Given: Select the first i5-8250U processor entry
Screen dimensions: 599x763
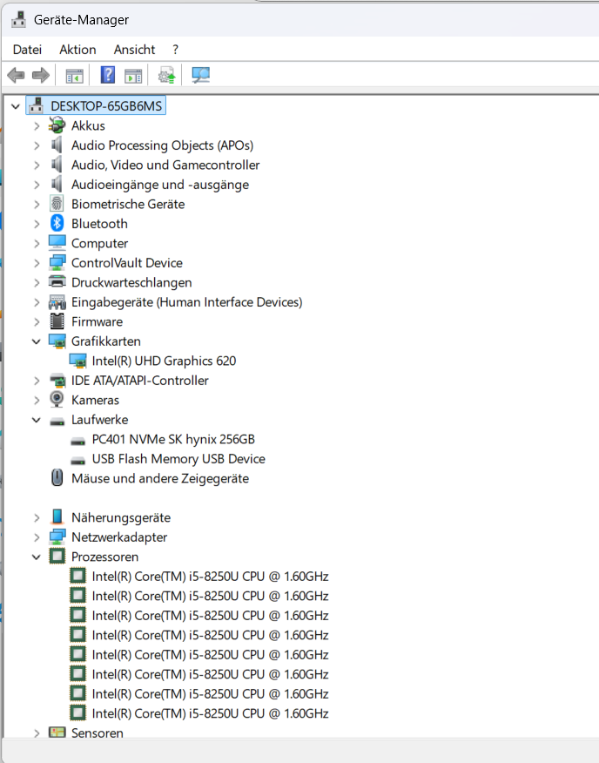Looking at the screenshot, I should (210, 576).
